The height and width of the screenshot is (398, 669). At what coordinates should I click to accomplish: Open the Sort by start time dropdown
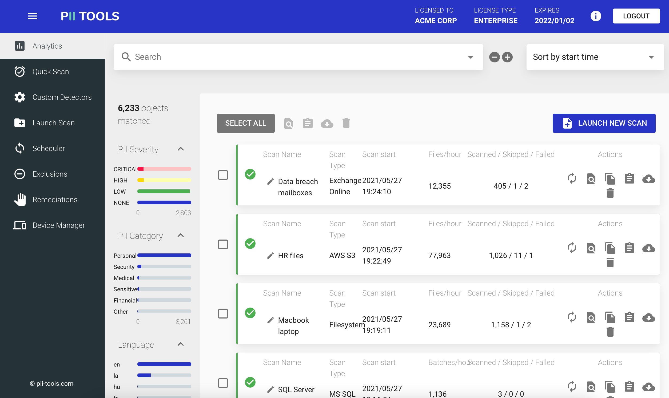pyautogui.click(x=595, y=57)
